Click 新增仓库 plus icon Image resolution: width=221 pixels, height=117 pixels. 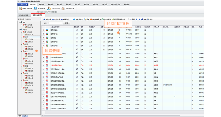click(44, 19)
